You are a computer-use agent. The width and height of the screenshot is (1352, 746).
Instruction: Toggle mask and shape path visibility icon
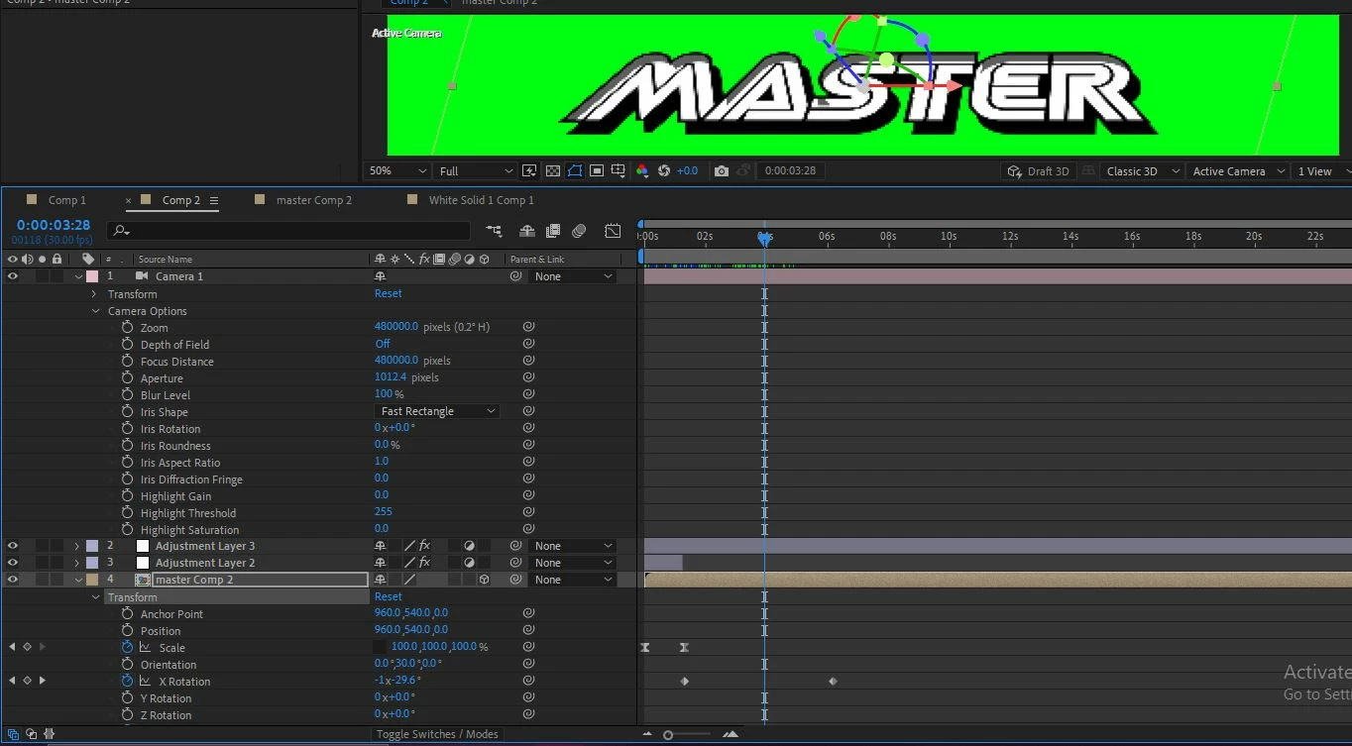point(575,171)
